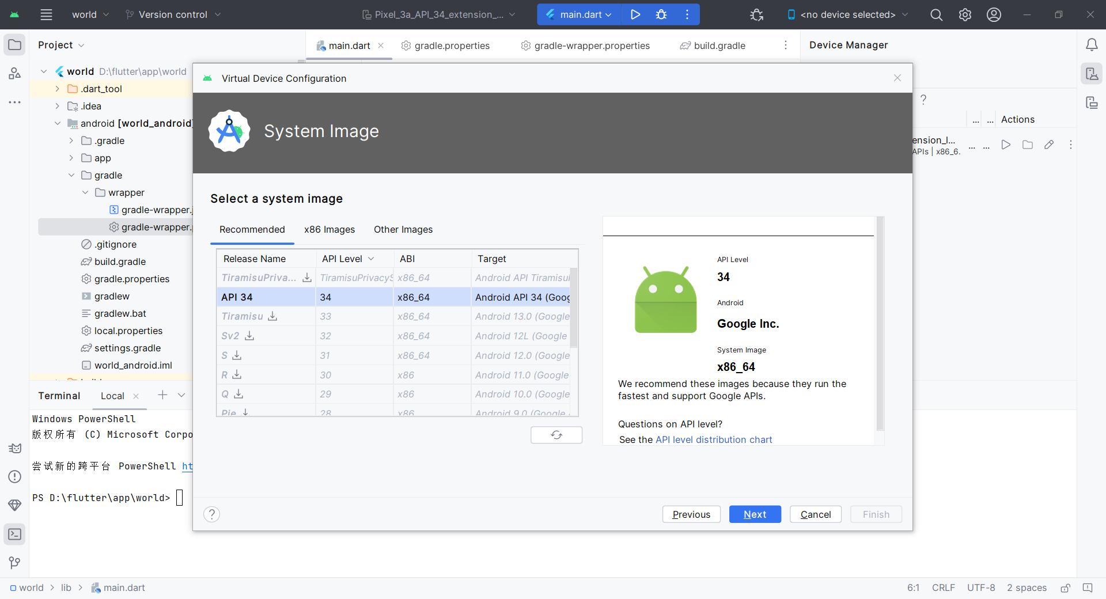The height and width of the screenshot is (599, 1106).
Task: Open gradle-wrapper.properties editor tab
Action: (x=585, y=46)
